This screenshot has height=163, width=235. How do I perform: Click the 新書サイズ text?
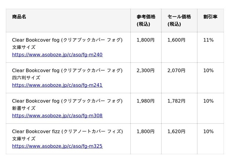point(23,108)
